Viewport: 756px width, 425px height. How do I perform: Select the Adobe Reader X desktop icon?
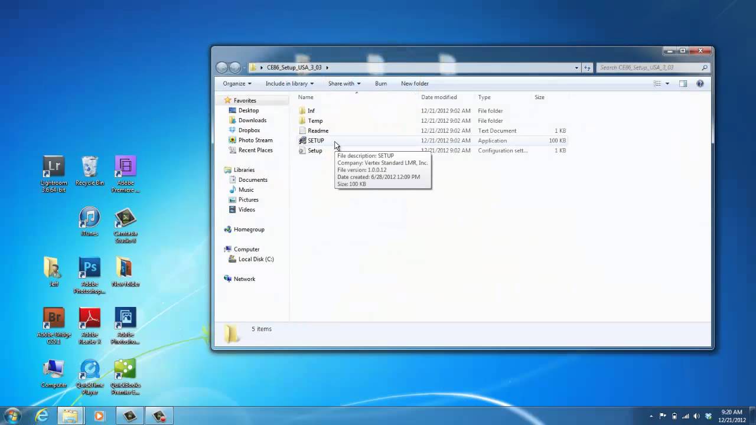tap(90, 326)
